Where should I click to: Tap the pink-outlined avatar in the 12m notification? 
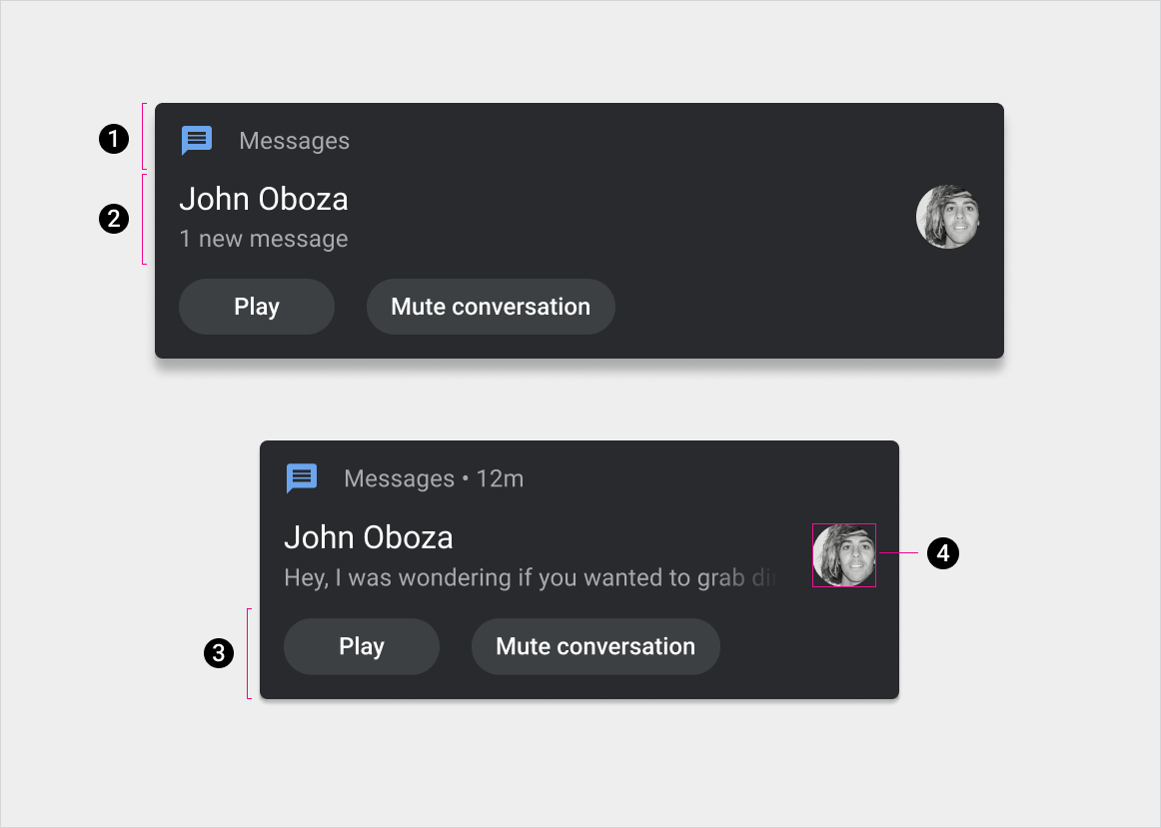click(x=844, y=555)
